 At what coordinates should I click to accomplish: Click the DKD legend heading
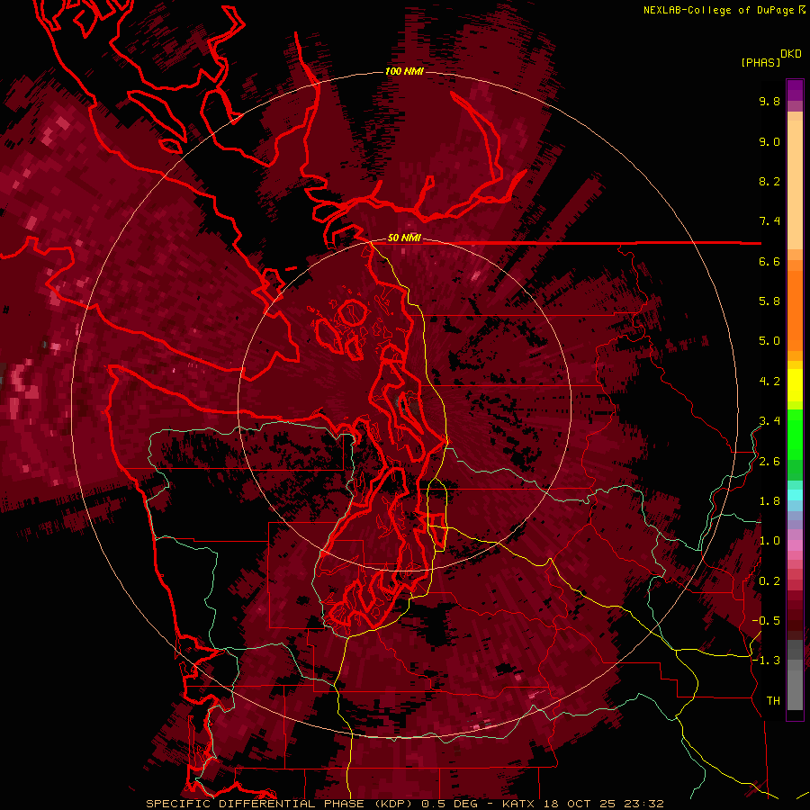(x=791, y=53)
